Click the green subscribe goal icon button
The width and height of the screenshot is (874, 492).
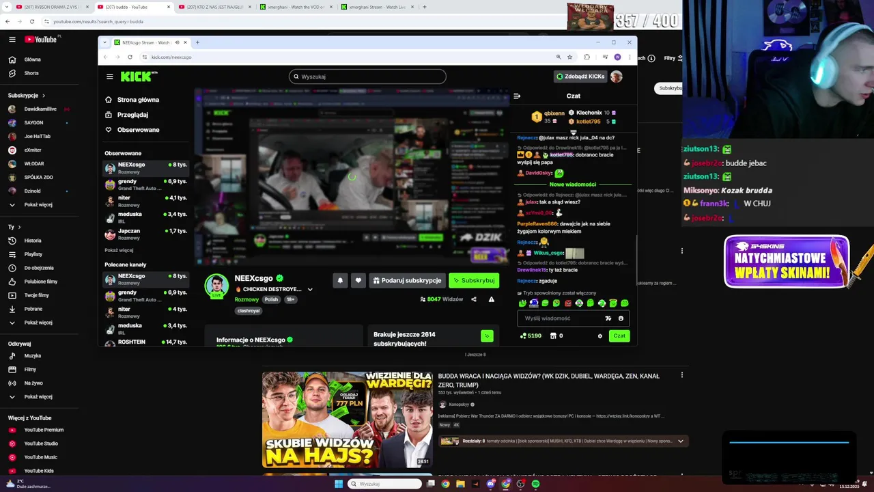(x=487, y=336)
